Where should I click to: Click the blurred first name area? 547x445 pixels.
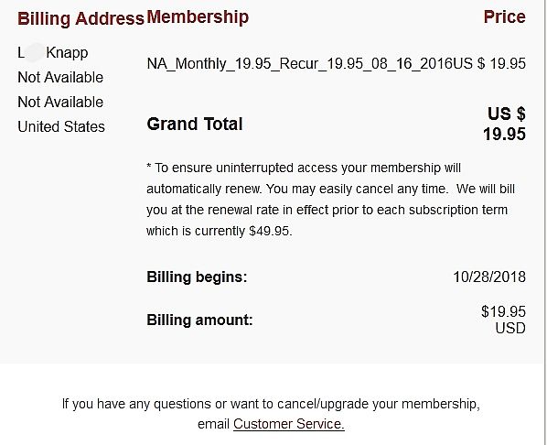(35, 53)
